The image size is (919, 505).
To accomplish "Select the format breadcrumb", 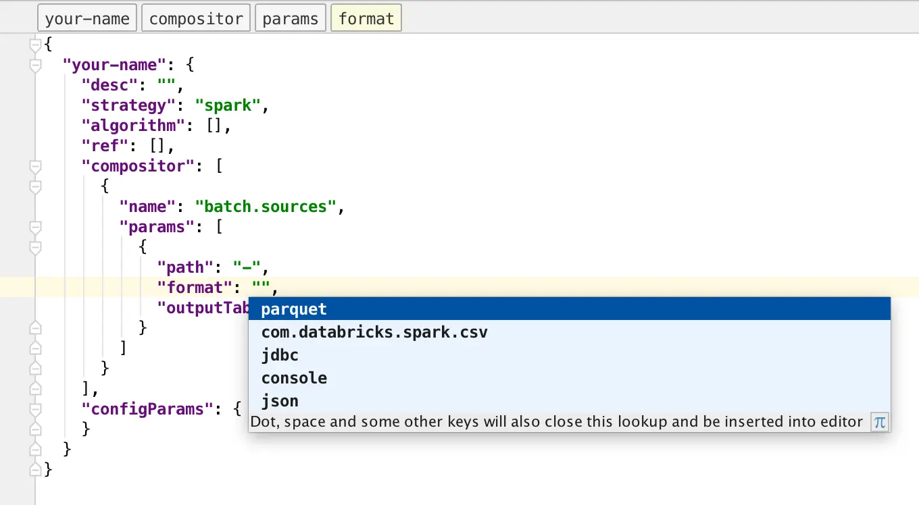I will (x=366, y=18).
